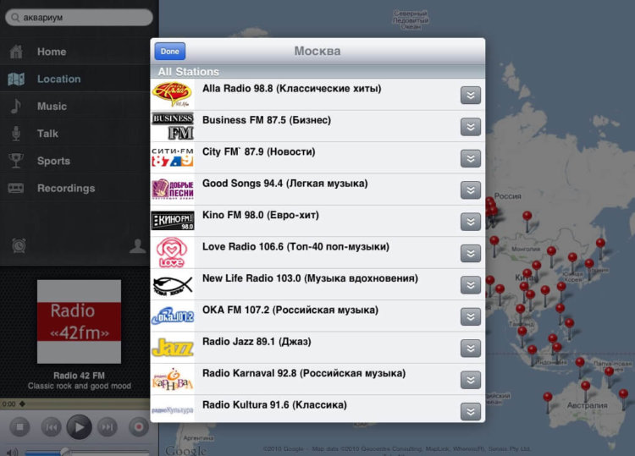Screen dimensions: 635x456
Task: Open the alarm clock icon
Action: point(19,245)
